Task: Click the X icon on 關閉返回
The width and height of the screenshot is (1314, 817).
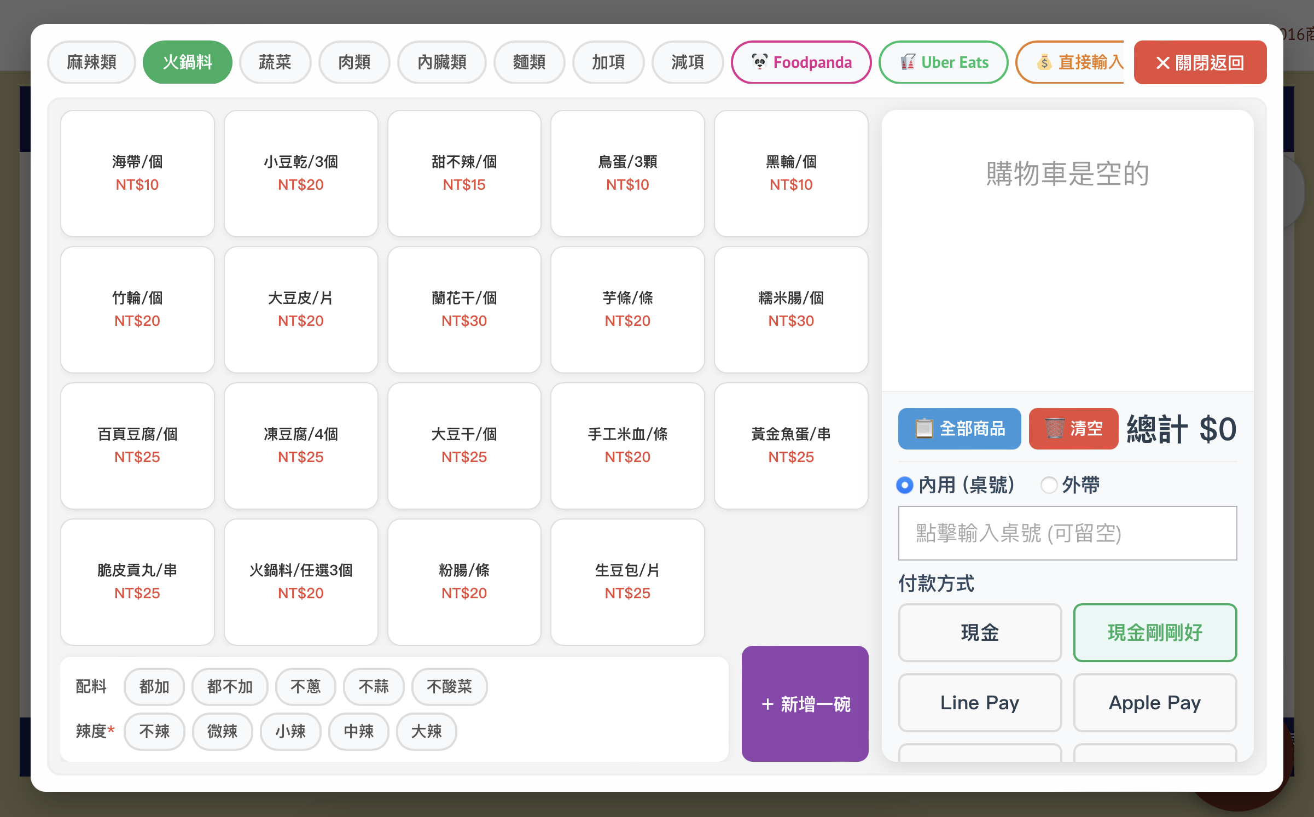Action: click(1162, 63)
